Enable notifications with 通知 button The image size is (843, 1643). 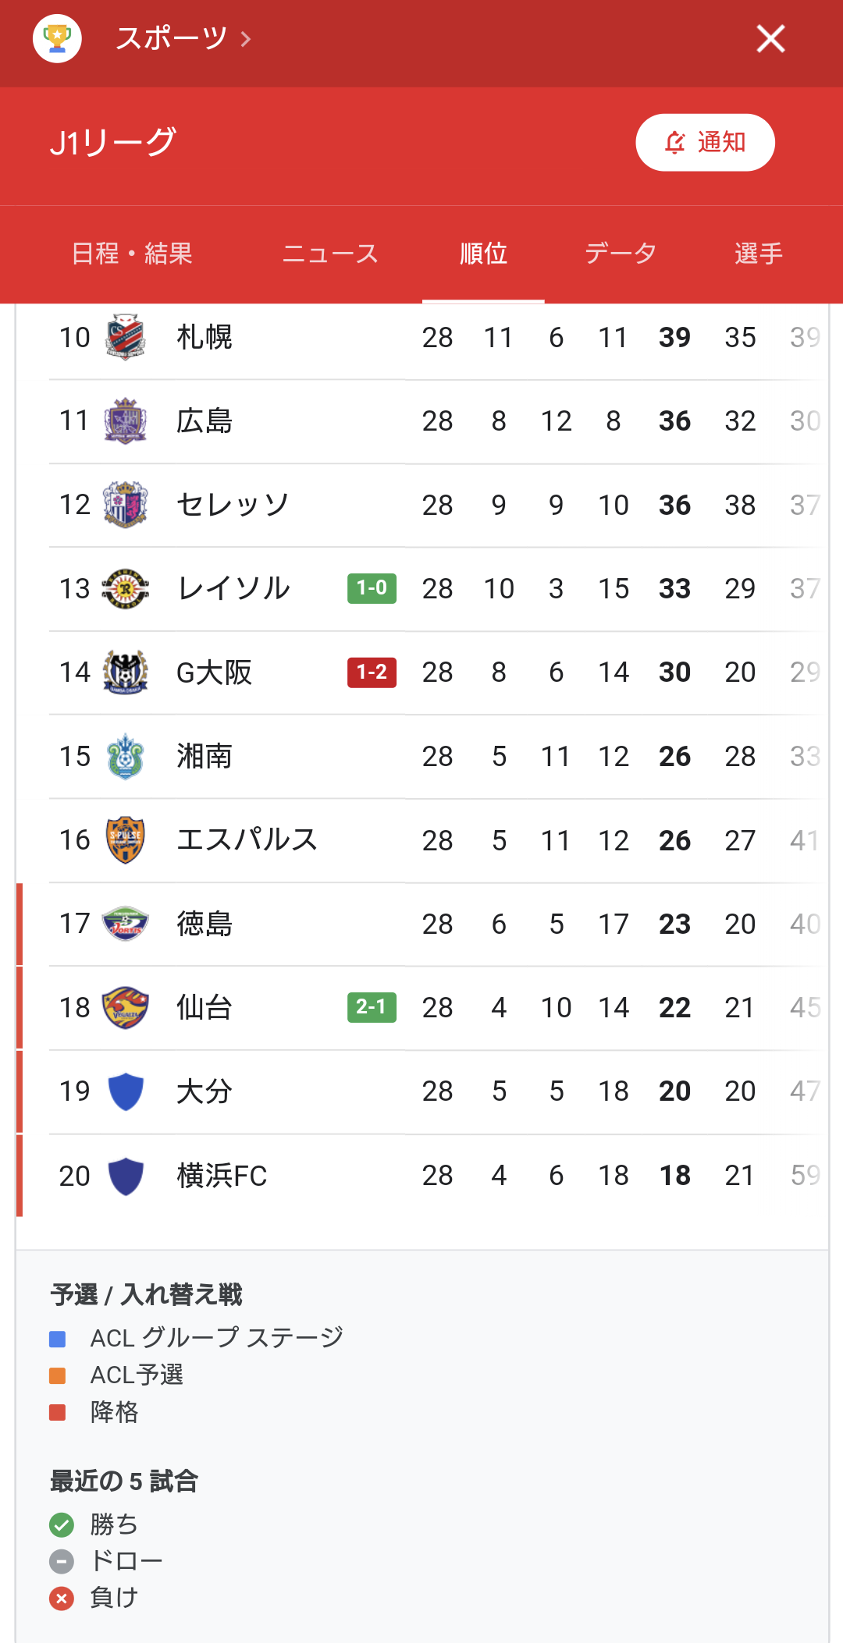705,143
